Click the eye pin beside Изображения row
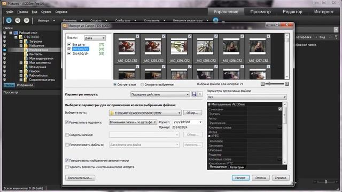Viewport: 342px width, 192px height. (x=5, y=50)
